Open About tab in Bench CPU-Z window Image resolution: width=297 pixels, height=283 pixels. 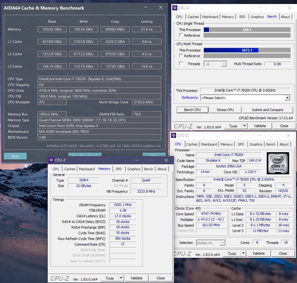(x=285, y=17)
